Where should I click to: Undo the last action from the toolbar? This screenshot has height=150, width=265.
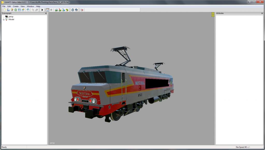[33, 10]
